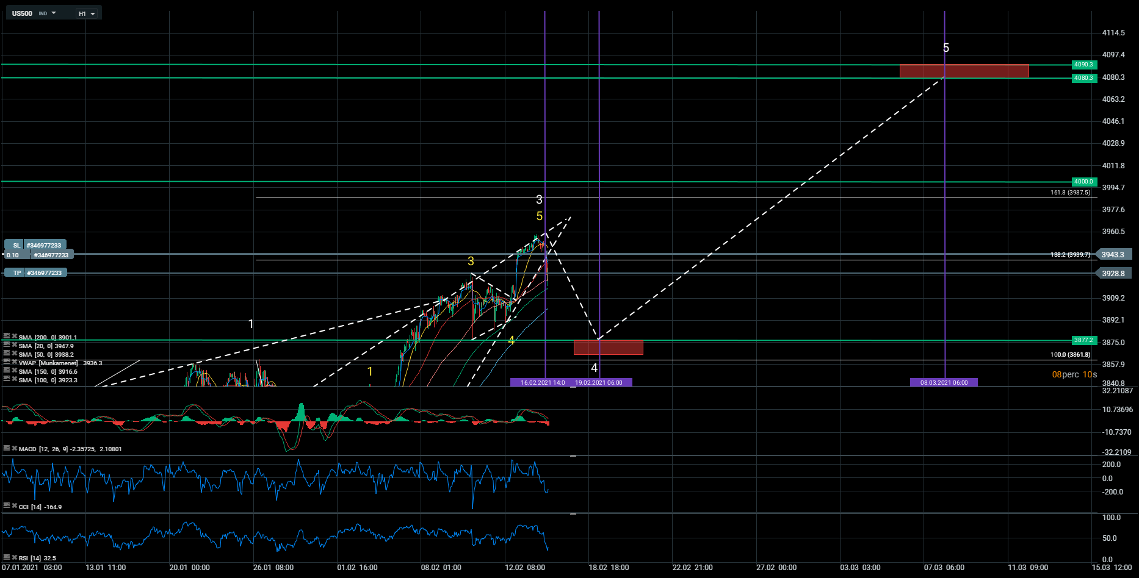Open the H1 timeframe dropdown
The height and width of the screenshot is (578, 1139).
click(87, 13)
